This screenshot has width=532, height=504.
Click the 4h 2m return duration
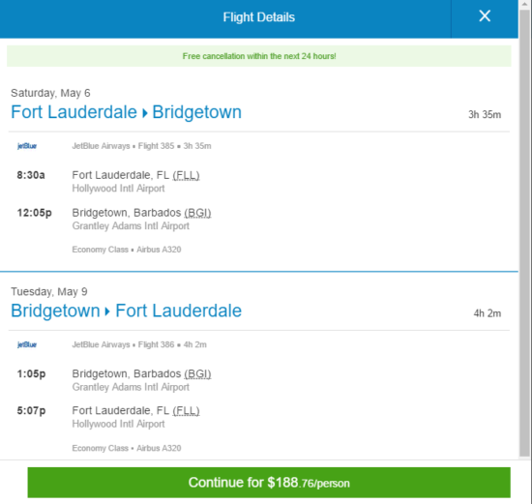click(x=488, y=313)
